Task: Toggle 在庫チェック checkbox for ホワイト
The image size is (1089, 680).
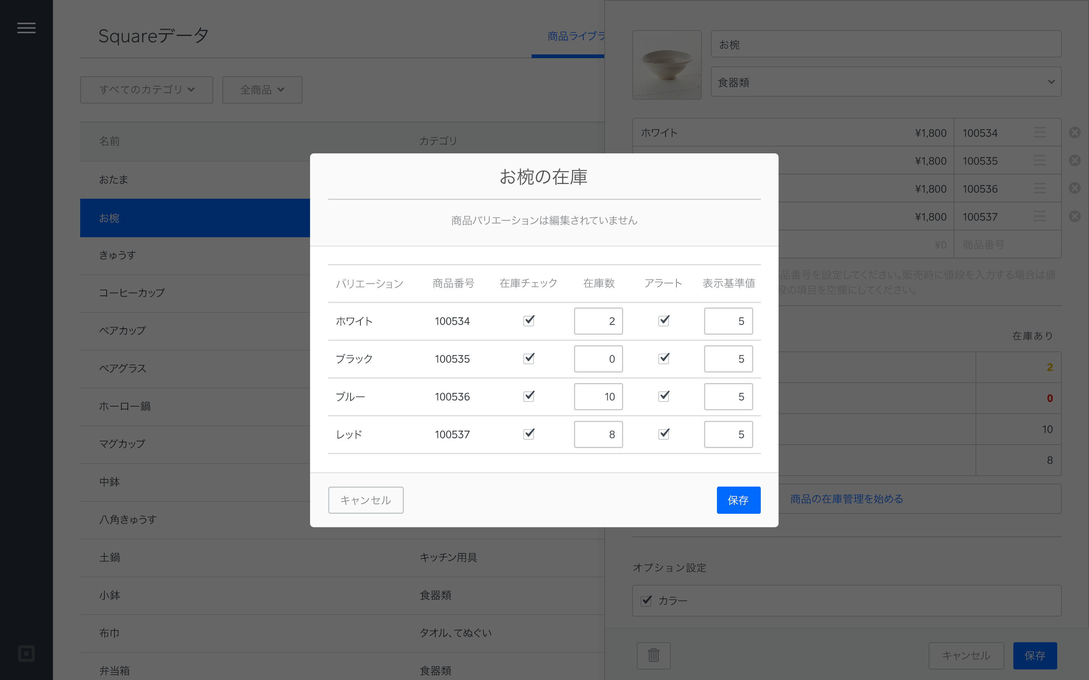Action: [529, 321]
